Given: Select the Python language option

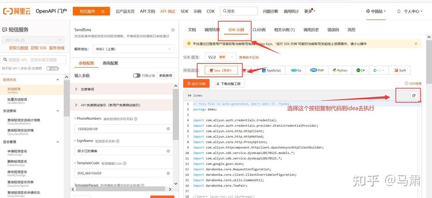Looking at the screenshot, I should 340,70.
